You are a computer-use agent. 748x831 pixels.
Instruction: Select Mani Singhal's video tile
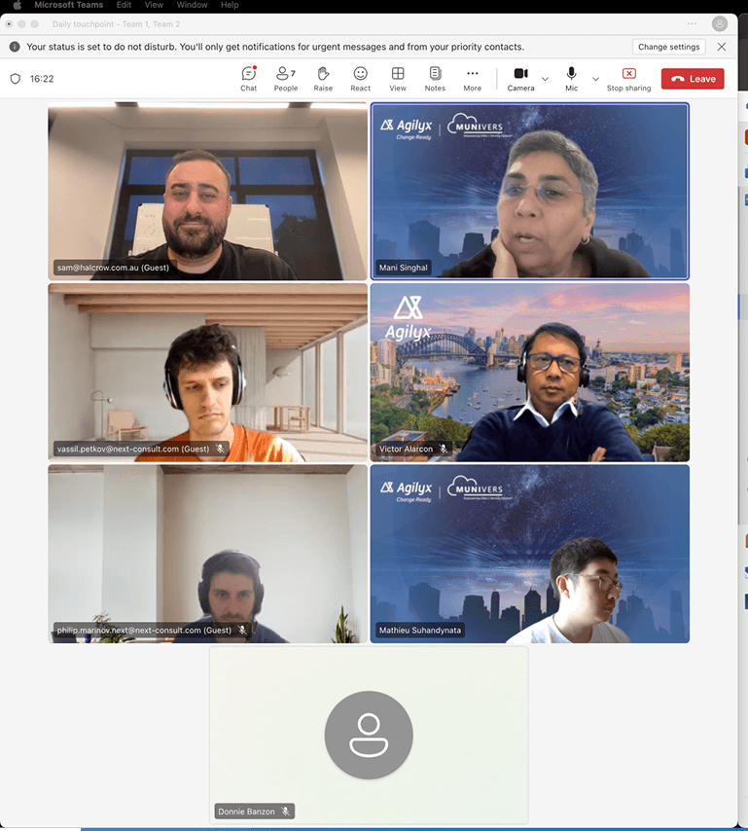pos(530,192)
